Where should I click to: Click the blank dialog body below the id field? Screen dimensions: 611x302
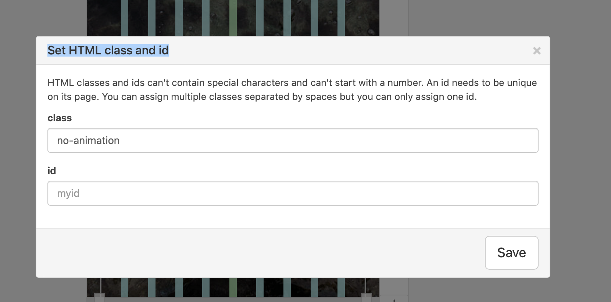pos(293,217)
